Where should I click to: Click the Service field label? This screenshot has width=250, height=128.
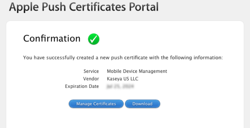point(91,71)
